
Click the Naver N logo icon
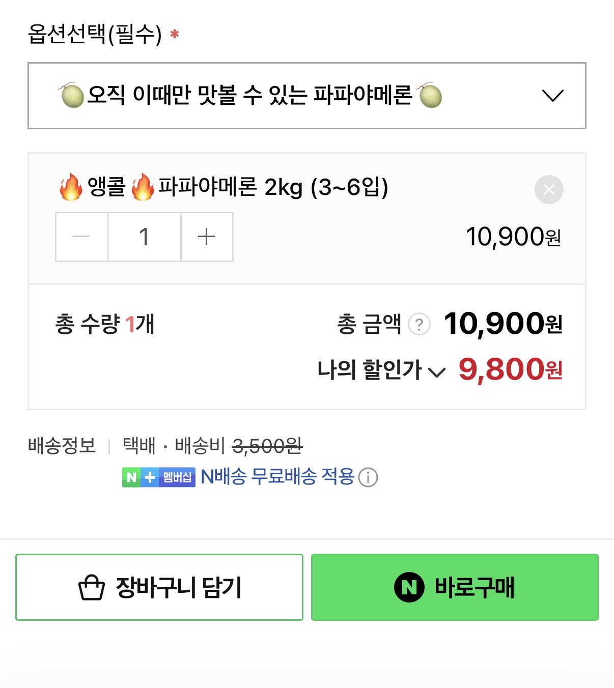point(409,587)
